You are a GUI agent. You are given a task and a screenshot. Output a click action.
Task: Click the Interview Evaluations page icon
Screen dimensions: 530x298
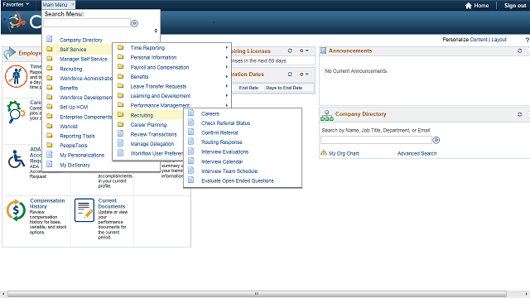click(x=191, y=151)
